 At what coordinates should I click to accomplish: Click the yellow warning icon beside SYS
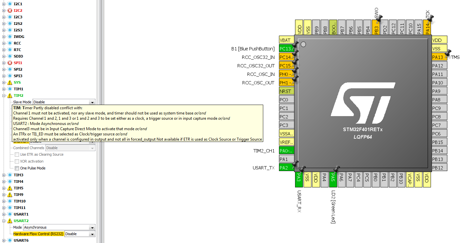[x=10, y=83]
